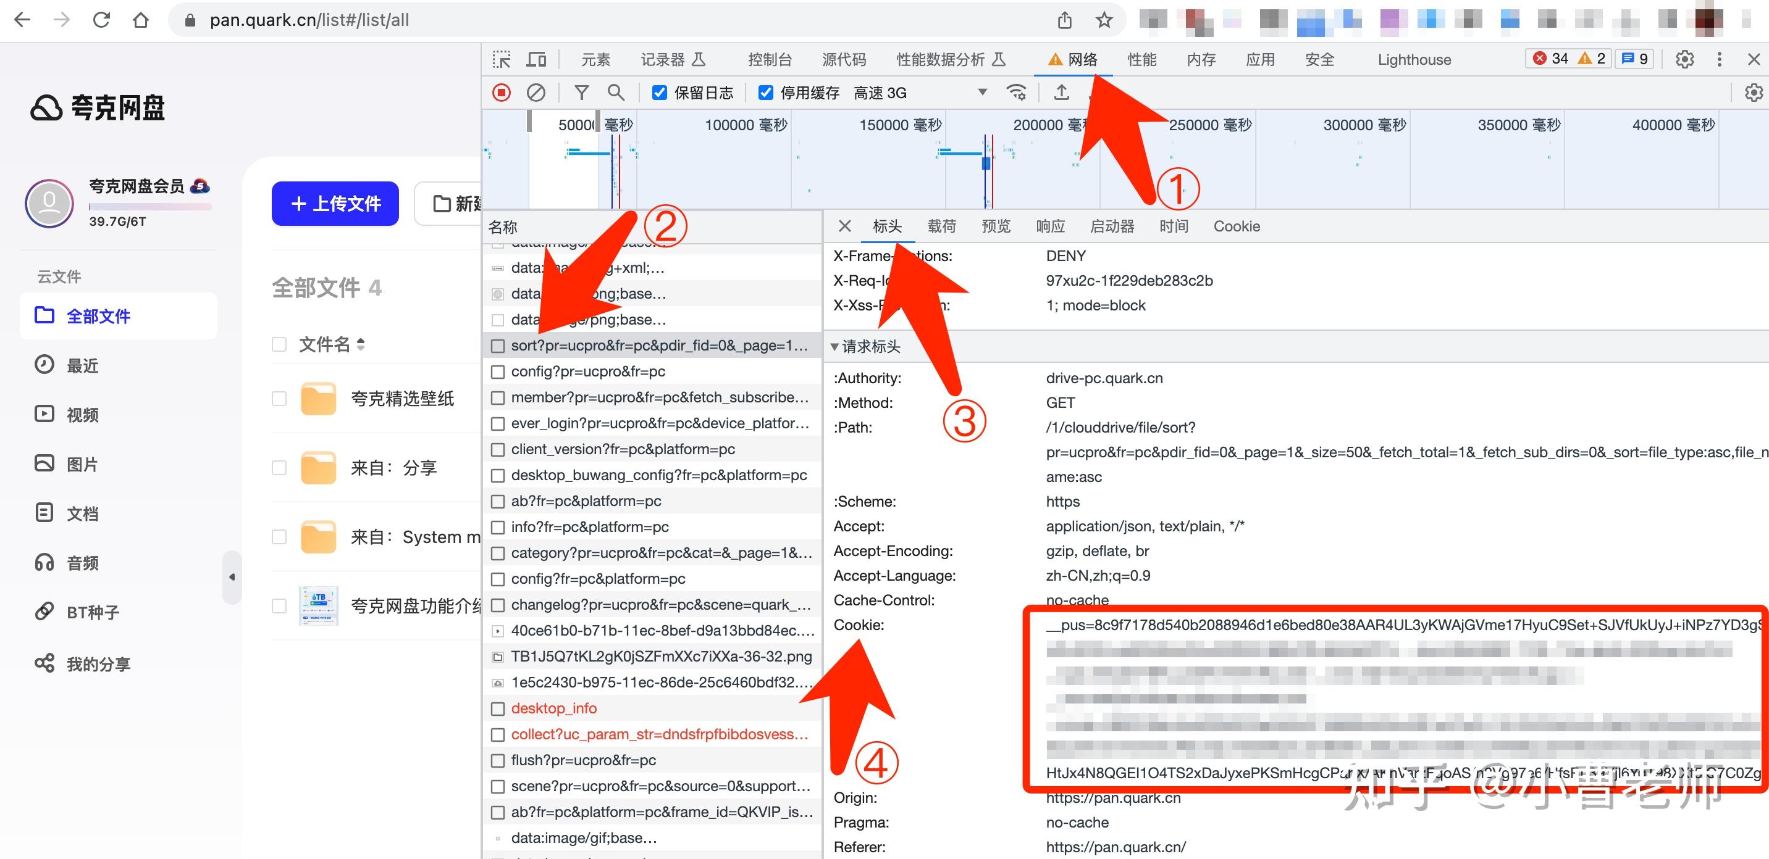Click the issues count badge 9
The height and width of the screenshot is (859, 1769).
tap(1634, 59)
